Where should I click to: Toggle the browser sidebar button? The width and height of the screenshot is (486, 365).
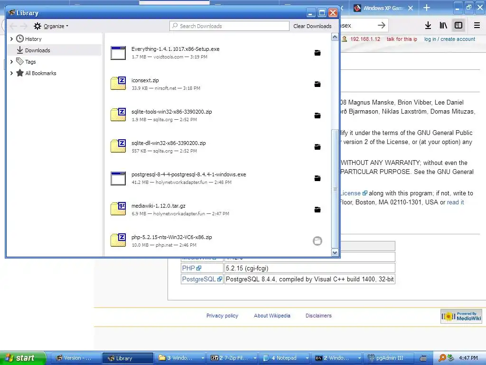[x=458, y=26]
